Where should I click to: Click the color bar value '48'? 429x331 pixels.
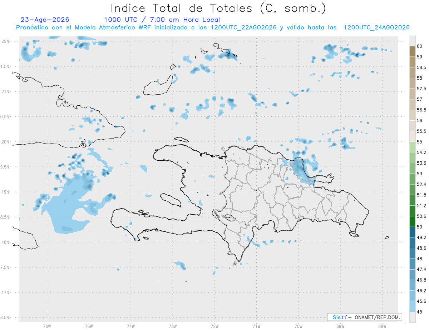click(420, 259)
